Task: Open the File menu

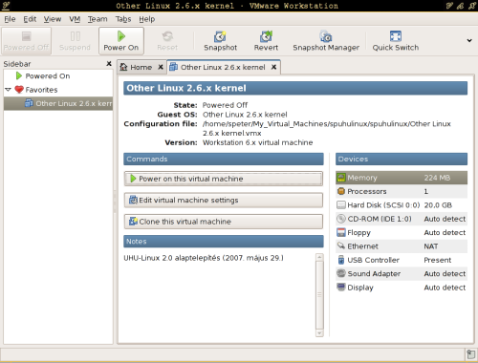Action: coord(10,19)
